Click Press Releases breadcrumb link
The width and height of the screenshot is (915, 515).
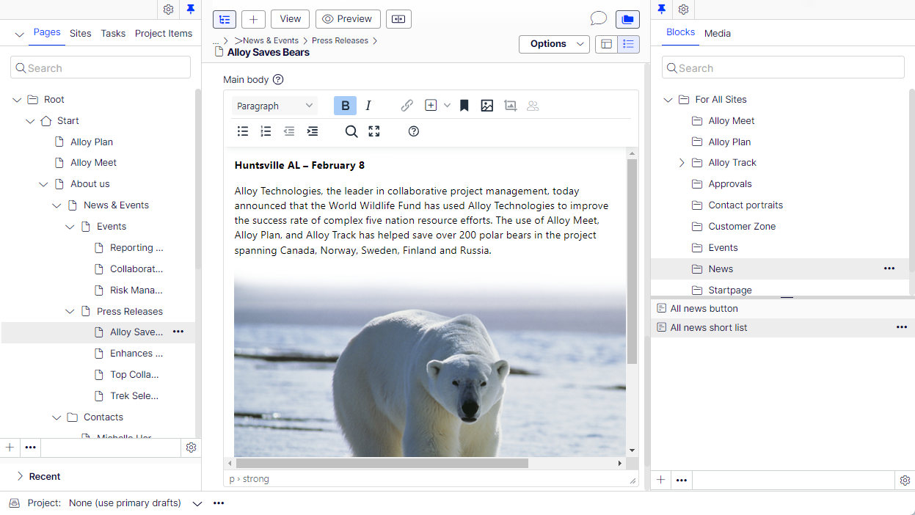[340, 40]
